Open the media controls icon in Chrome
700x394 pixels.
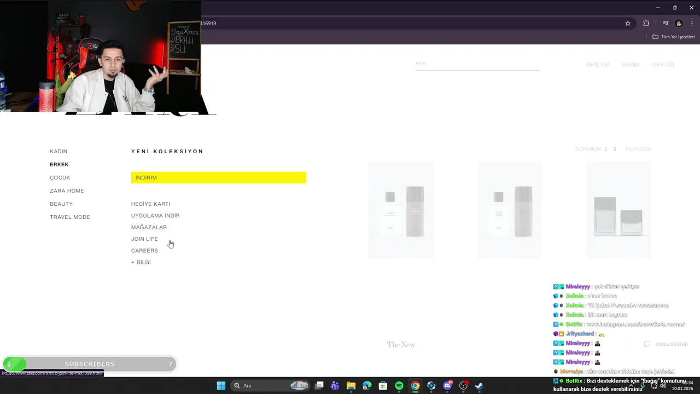(x=666, y=24)
